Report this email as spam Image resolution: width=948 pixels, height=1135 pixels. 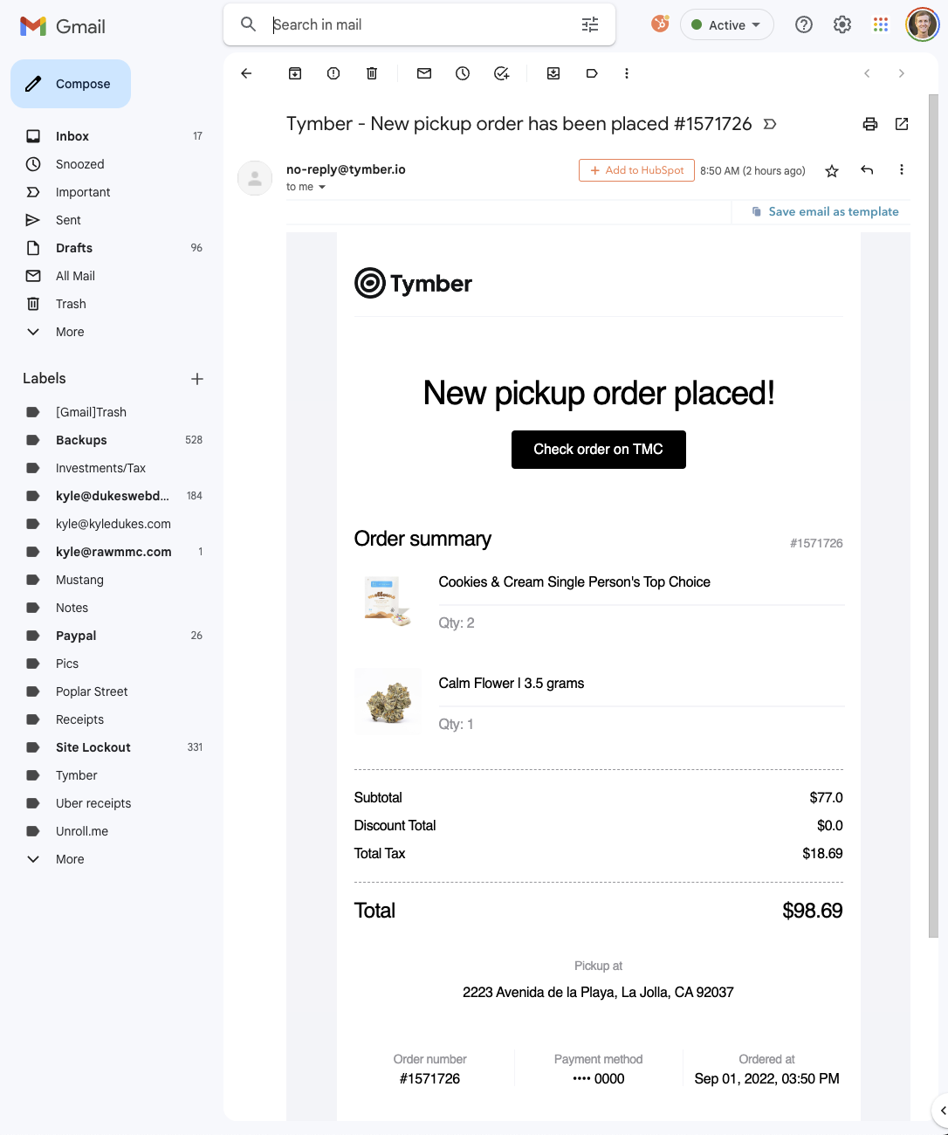coord(333,73)
